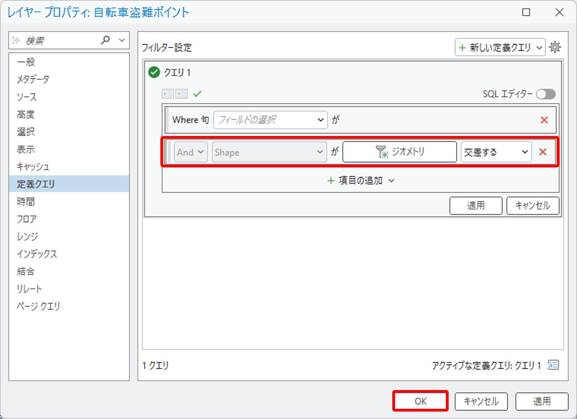This screenshot has height=419, width=577.
Task: Click the group clauses icon
Action: click(181, 94)
